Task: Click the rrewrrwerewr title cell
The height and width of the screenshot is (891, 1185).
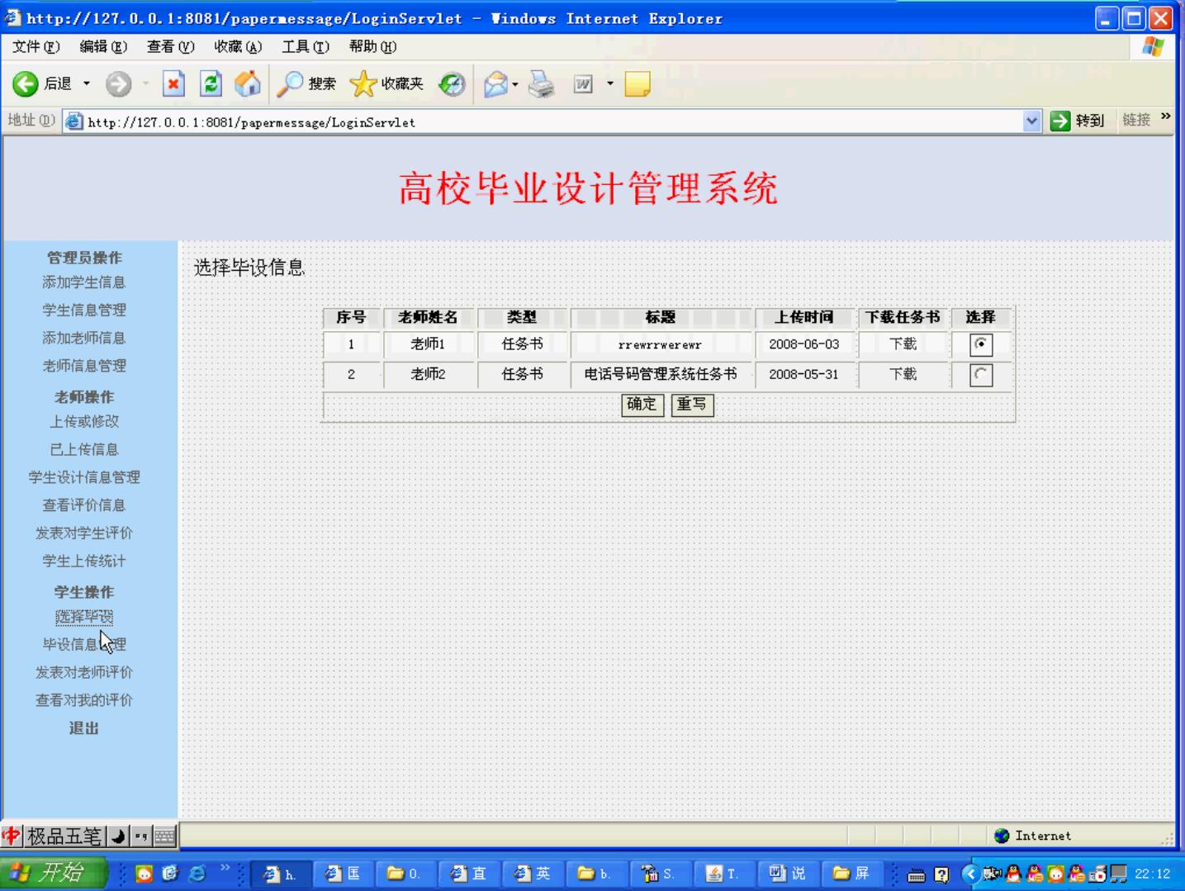Action: coord(661,344)
